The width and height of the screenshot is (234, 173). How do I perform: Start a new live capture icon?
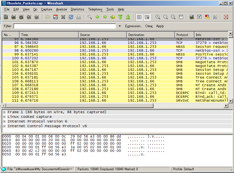pos(21,17)
